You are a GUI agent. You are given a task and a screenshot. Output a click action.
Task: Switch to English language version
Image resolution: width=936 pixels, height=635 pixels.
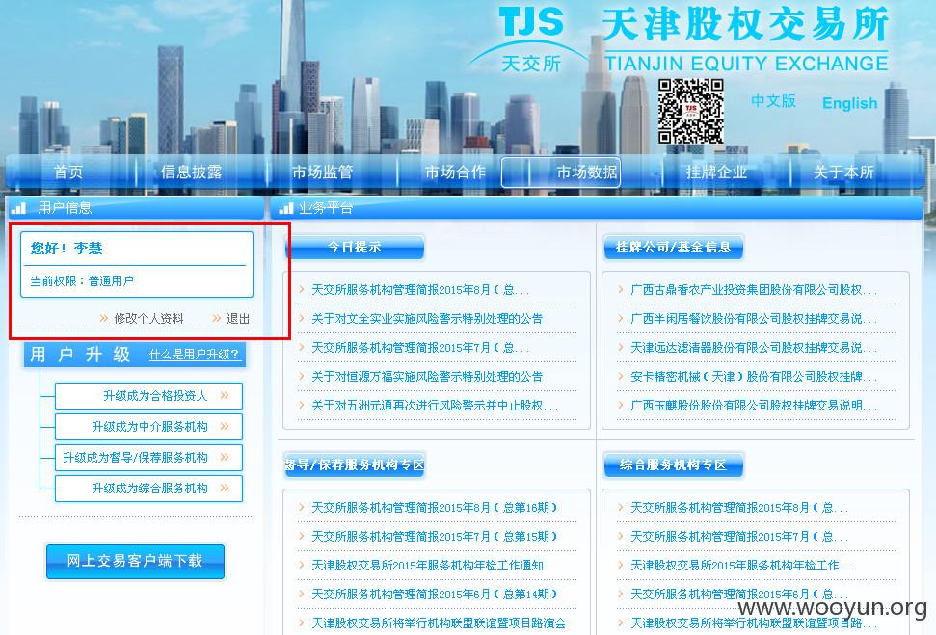click(x=849, y=103)
